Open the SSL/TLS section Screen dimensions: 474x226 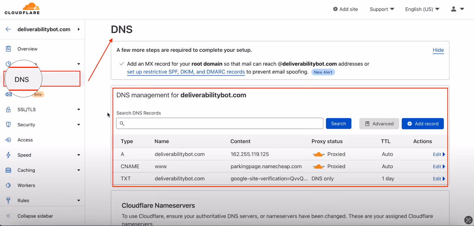[27, 109]
